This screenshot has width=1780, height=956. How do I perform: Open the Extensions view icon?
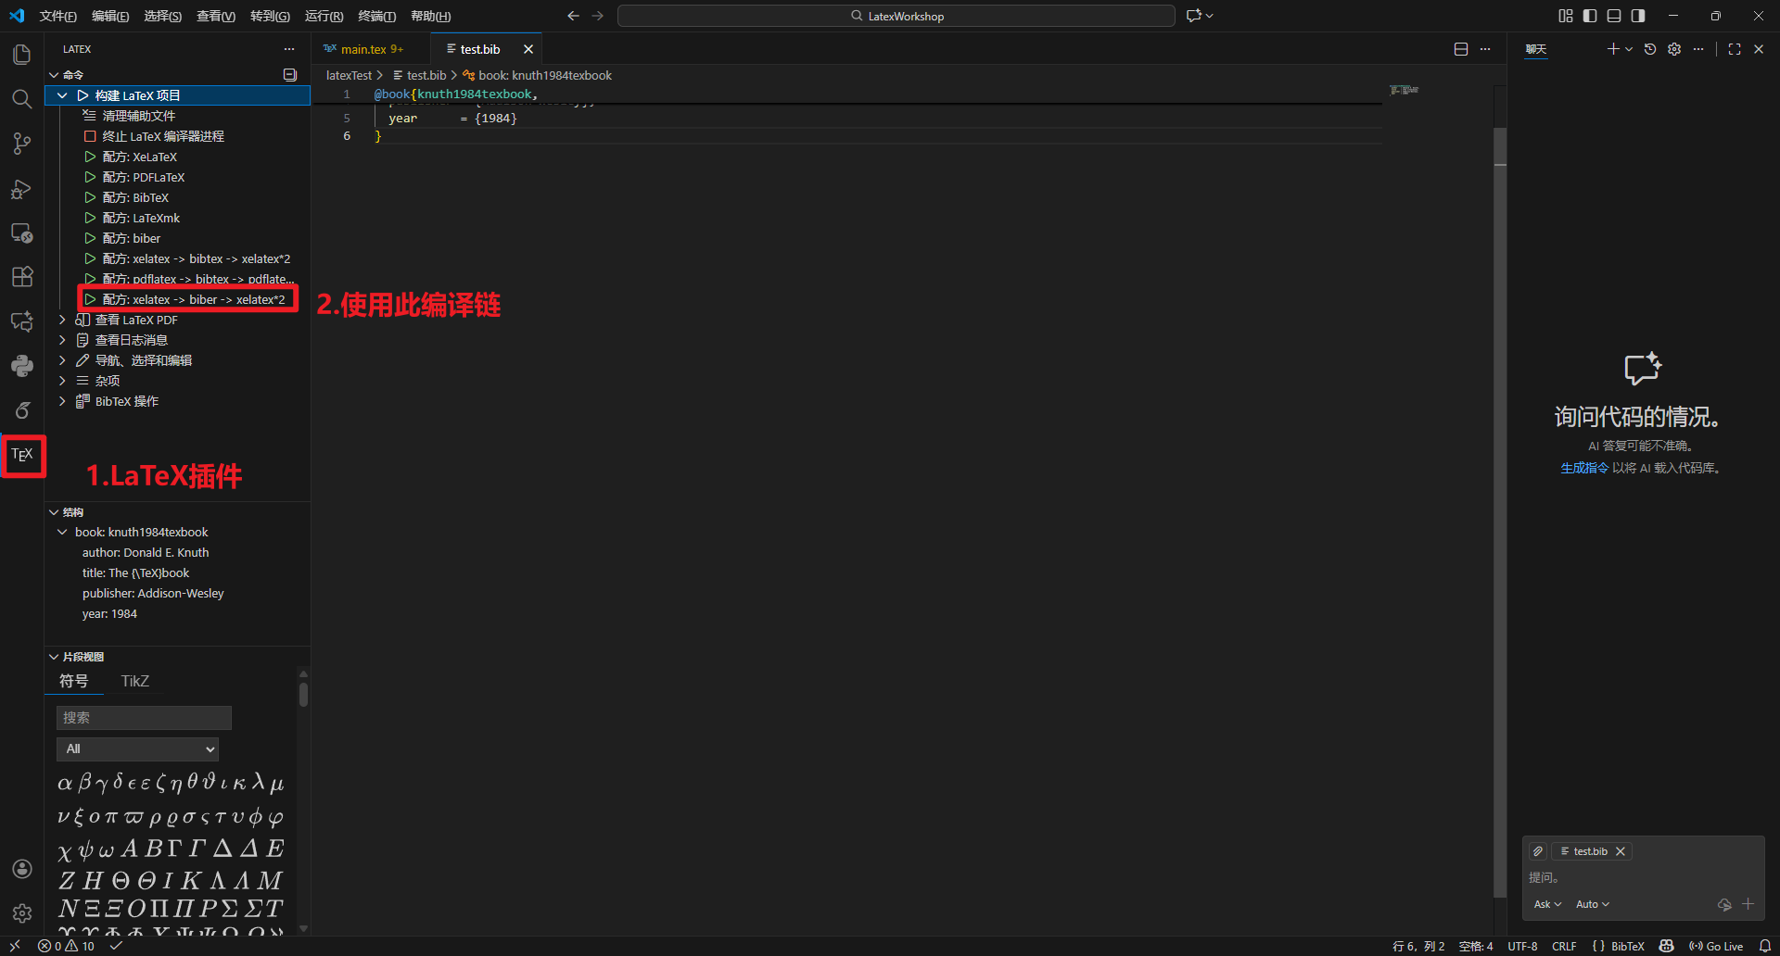tap(22, 276)
